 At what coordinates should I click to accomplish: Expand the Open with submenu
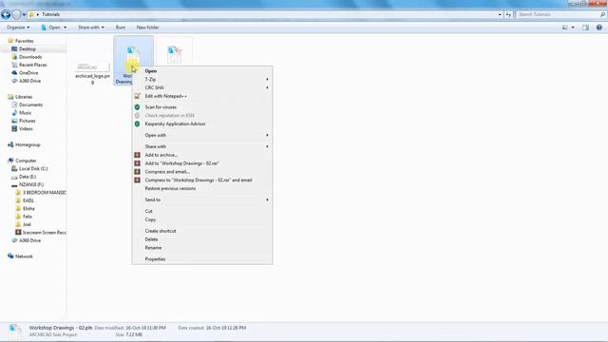pos(202,135)
